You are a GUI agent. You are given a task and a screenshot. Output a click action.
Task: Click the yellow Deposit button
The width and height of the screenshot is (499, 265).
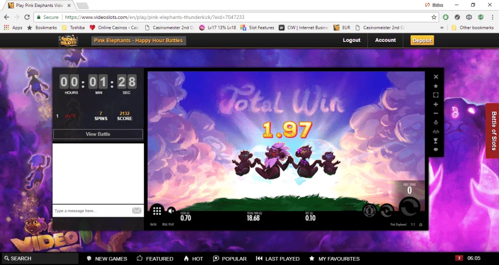click(422, 40)
